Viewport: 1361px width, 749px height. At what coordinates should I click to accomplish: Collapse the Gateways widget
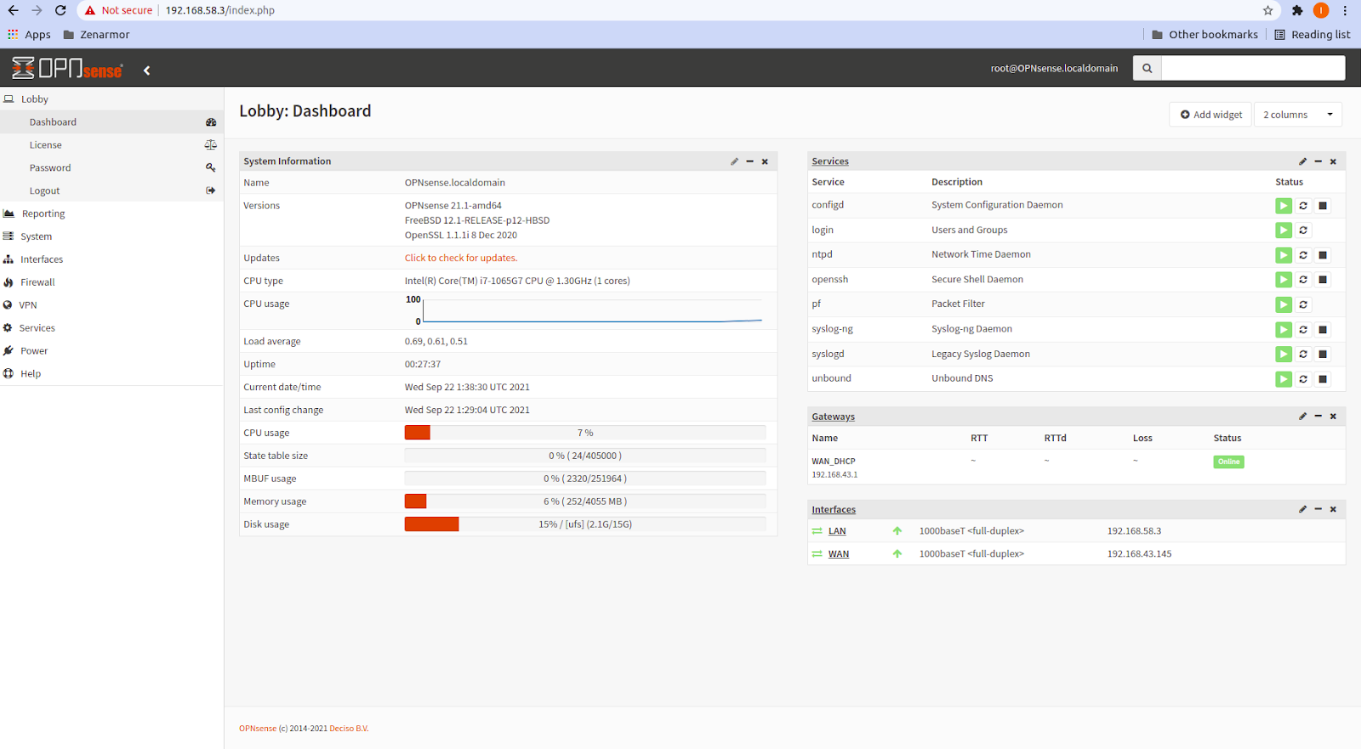(1318, 417)
